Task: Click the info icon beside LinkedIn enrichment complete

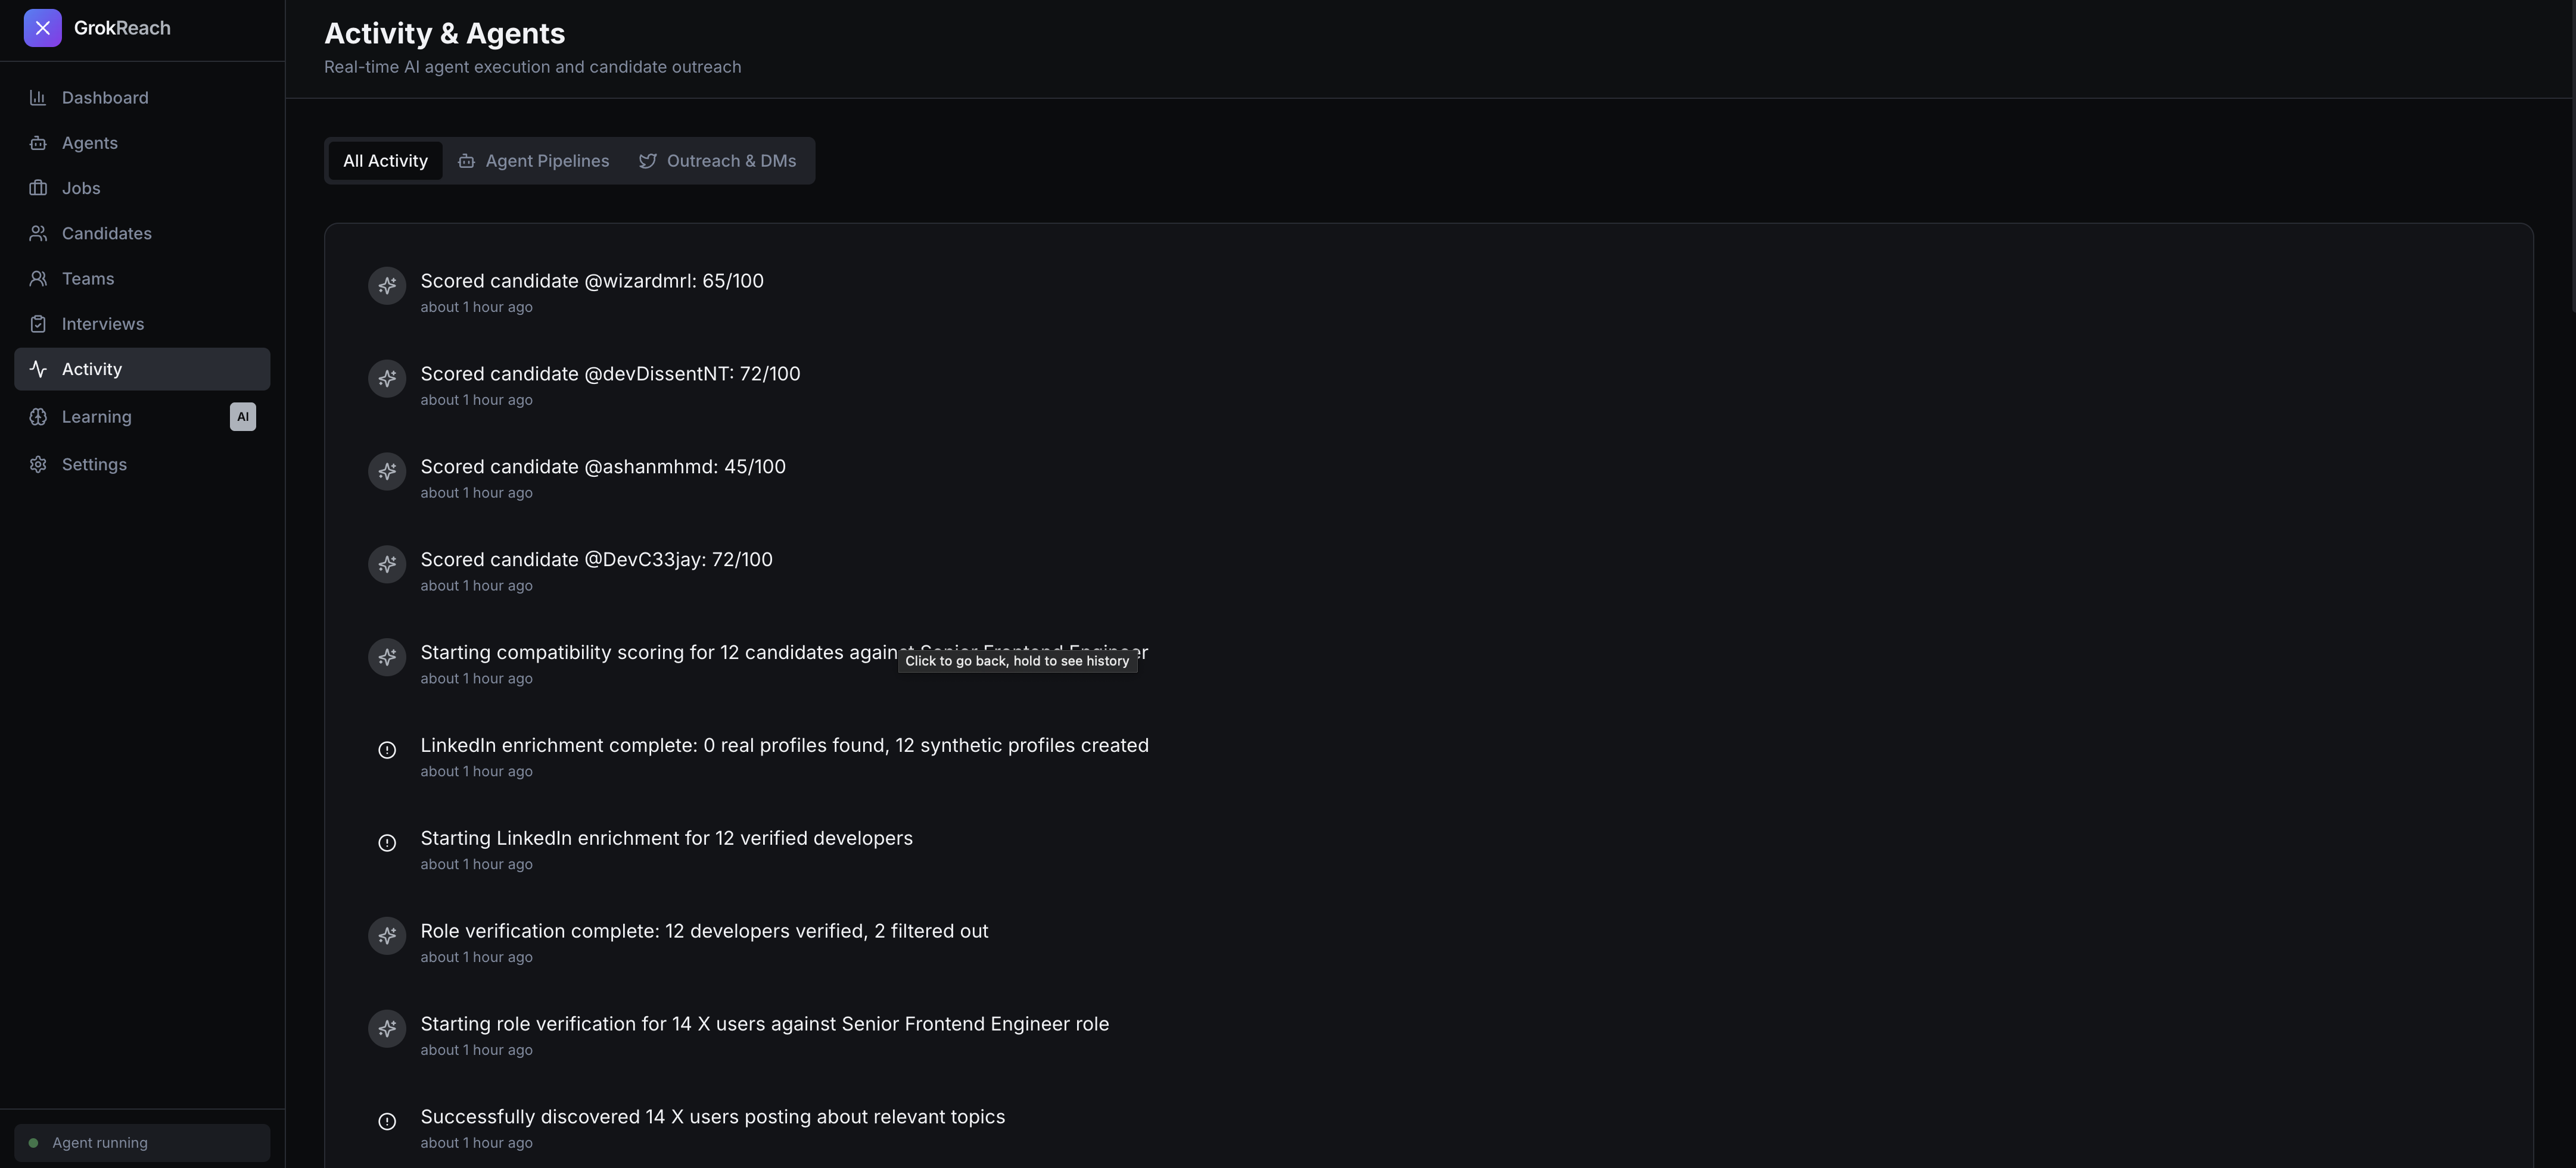Action: click(387, 750)
